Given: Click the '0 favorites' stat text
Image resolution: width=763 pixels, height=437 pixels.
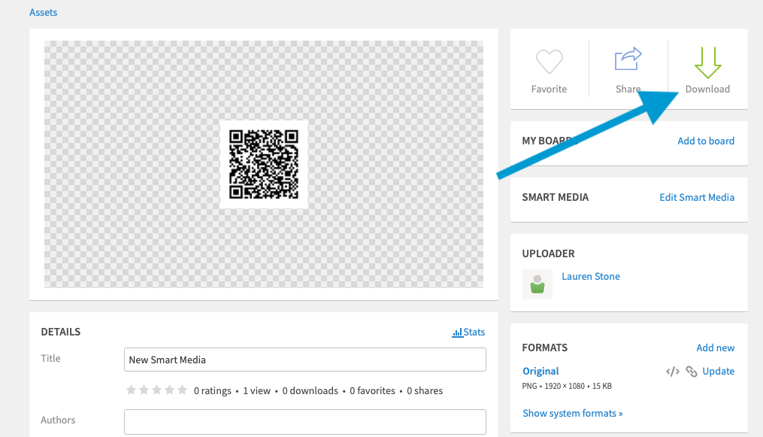Looking at the screenshot, I should click(372, 391).
